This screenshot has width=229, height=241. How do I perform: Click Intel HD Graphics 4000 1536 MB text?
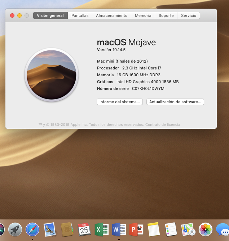click(x=147, y=82)
